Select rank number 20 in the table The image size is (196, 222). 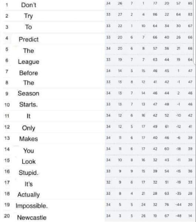point(7,216)
